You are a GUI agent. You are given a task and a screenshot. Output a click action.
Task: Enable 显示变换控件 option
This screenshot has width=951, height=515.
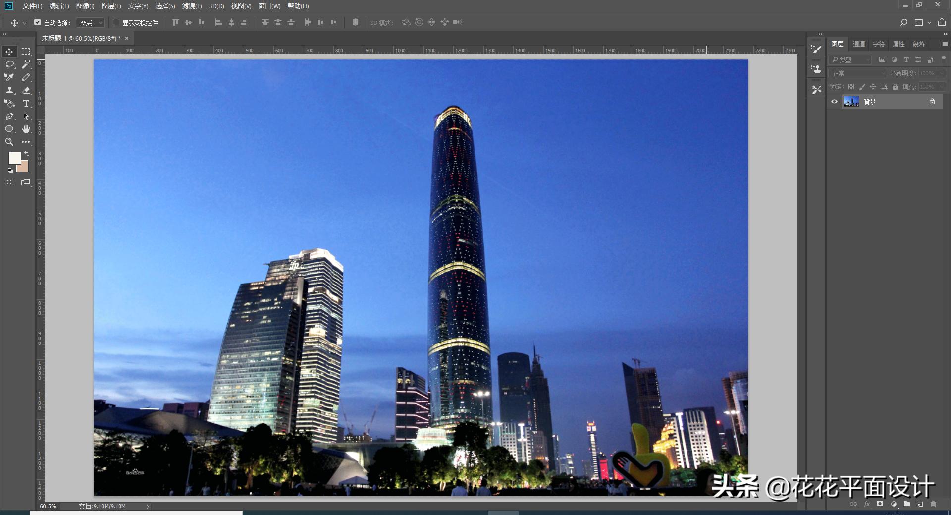coord(116,22)
